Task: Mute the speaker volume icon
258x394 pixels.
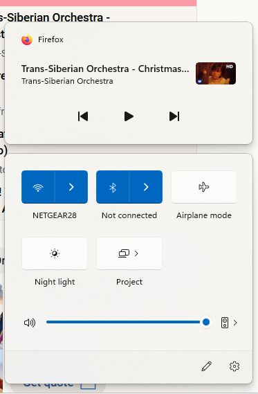Action: (30, 323)
